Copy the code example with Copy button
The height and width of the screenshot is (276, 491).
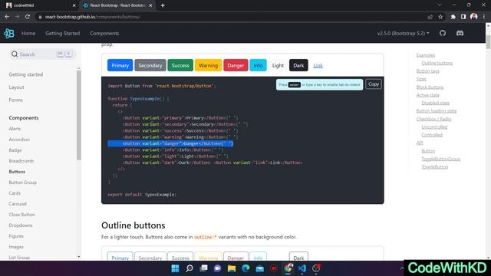pyautogui.click(x=374, y=84)
